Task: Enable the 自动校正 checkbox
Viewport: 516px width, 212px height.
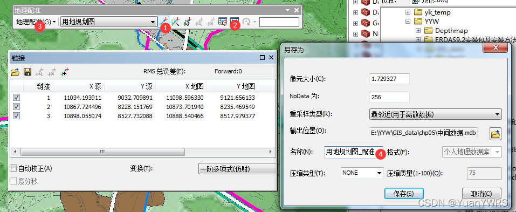Action: (13, 168)
